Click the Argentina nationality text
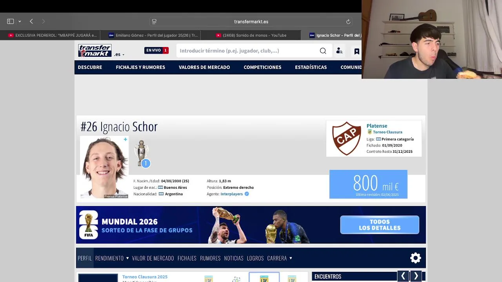 coord(174,194)
